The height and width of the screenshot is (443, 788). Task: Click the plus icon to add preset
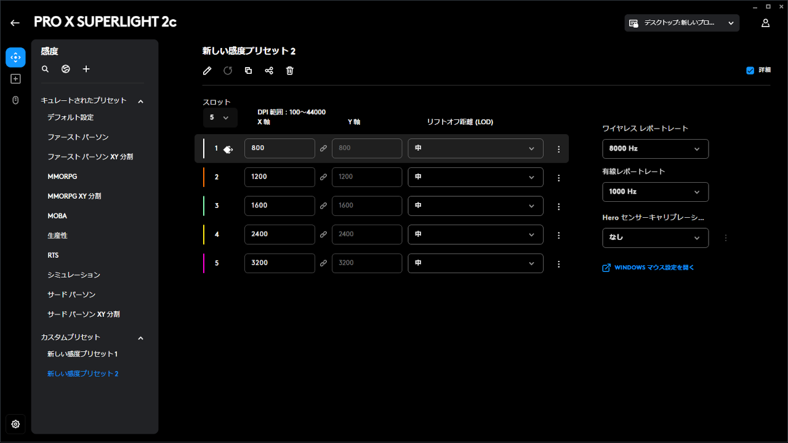(x=86, y=69)
